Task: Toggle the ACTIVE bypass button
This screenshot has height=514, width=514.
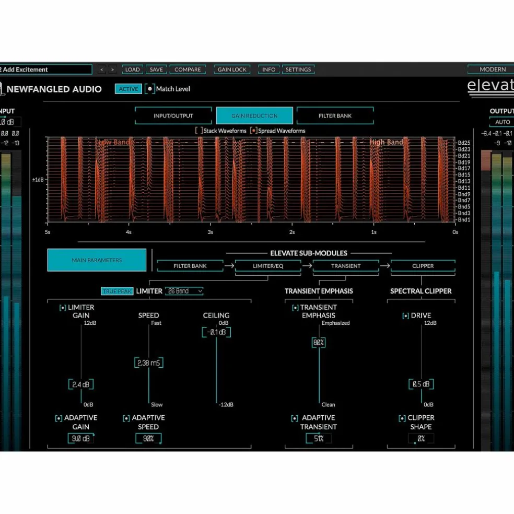Action: 128,89
